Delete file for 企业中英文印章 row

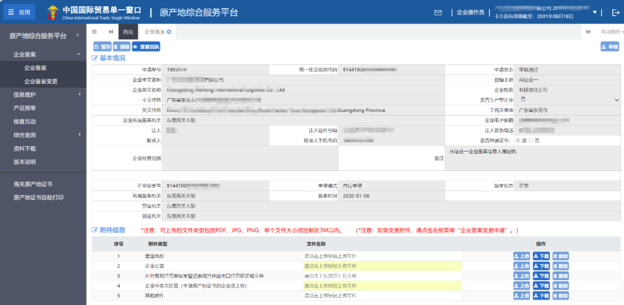(560, 286)
